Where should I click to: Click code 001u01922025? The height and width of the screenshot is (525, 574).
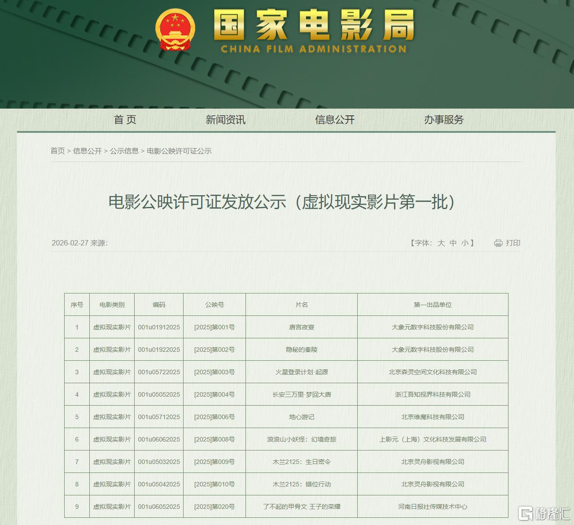click(x=159, y=350)
